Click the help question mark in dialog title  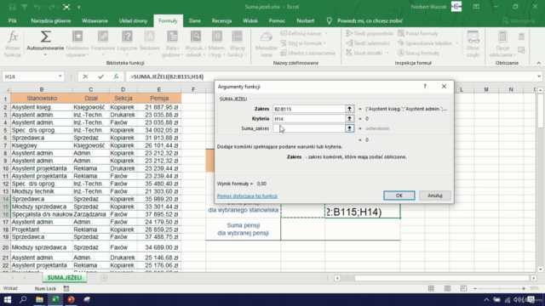pyautogui.click(x=425, y=87)
